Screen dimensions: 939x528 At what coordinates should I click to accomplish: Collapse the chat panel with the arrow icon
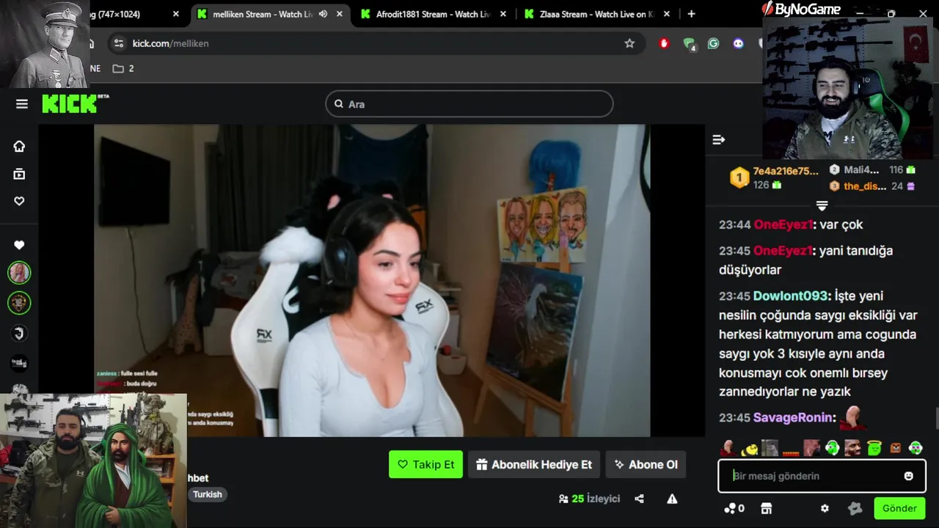pos(719,139)
